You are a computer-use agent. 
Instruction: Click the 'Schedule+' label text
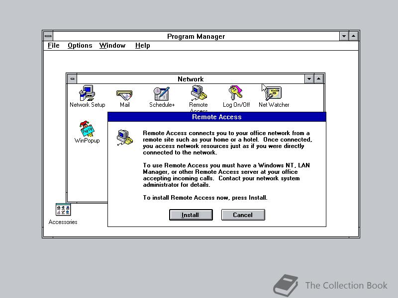pos(162,105)
